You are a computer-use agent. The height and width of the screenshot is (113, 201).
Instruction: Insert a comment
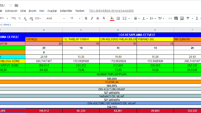point(176,18)
